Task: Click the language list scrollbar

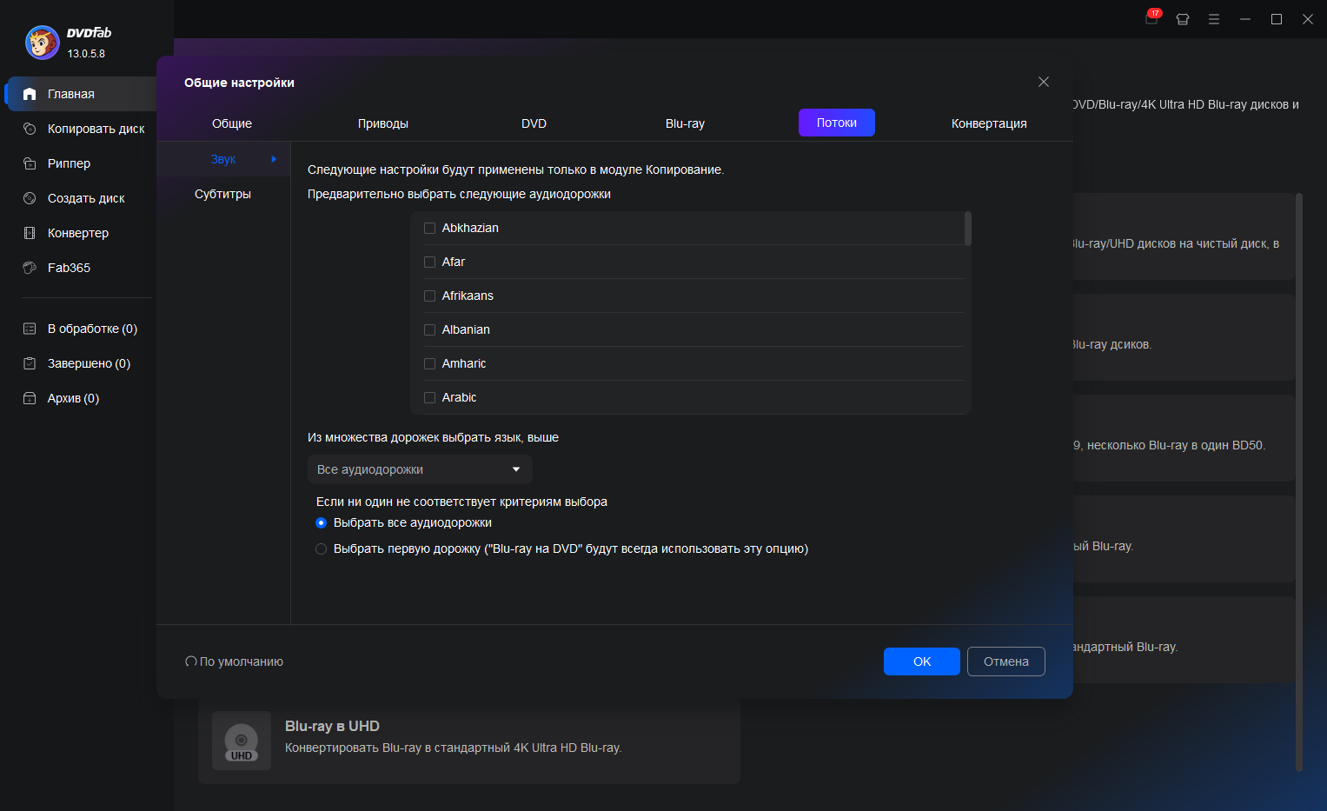Action: click(x=968, y=229)
